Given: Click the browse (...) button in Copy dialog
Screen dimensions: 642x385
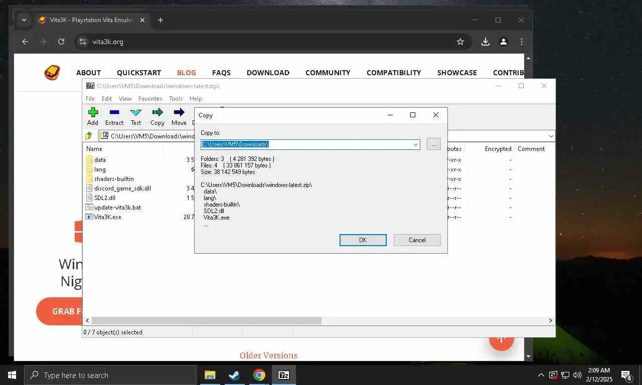Looking at the screenshot, I should 433,144.
